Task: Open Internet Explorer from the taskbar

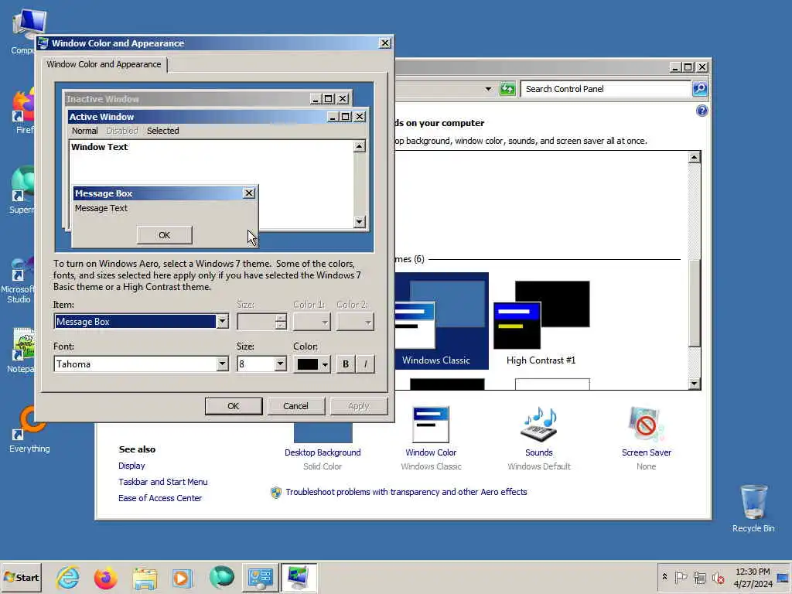Action: coord(68,577)
